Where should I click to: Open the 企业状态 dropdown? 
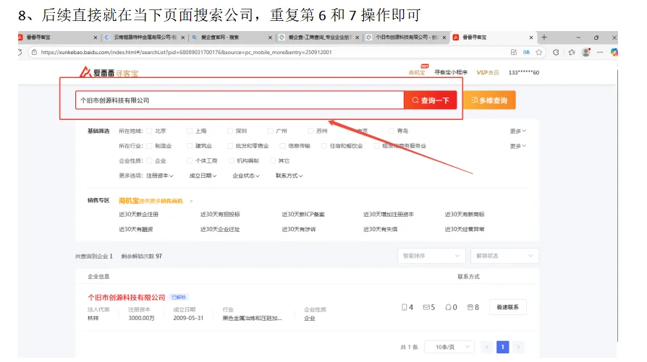pyautogui.click(x=246, y=176)
